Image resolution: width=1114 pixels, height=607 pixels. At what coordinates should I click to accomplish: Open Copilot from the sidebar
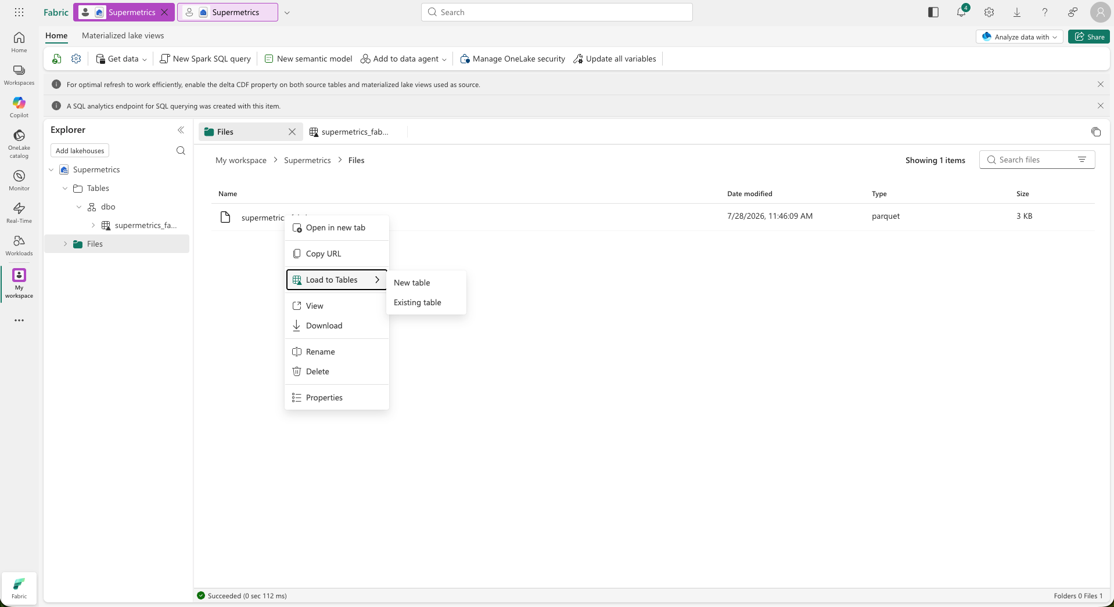(x=19, y=107)
